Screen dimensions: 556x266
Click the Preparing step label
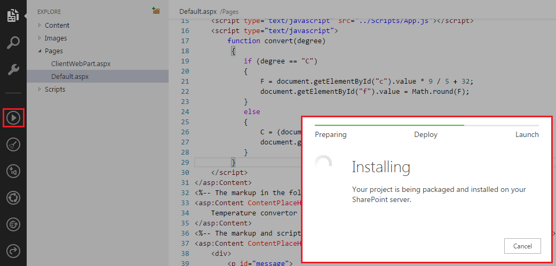click(x=330, y=134)
